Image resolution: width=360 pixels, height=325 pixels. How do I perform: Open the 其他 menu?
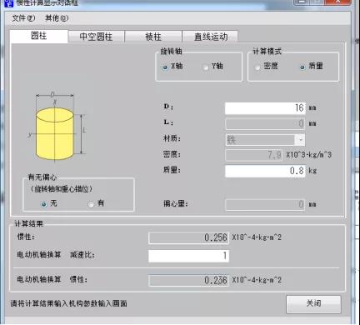point(57,18)
